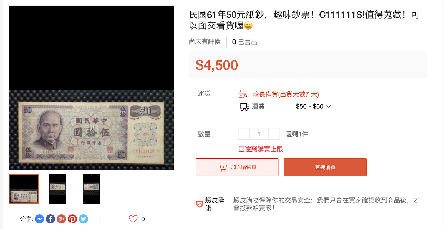
Task: Add item with 加入購物車 button
Action: 237,167
